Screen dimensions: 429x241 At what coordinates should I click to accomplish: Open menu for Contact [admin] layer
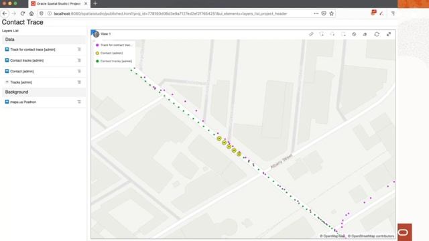[x=79, y=72]
